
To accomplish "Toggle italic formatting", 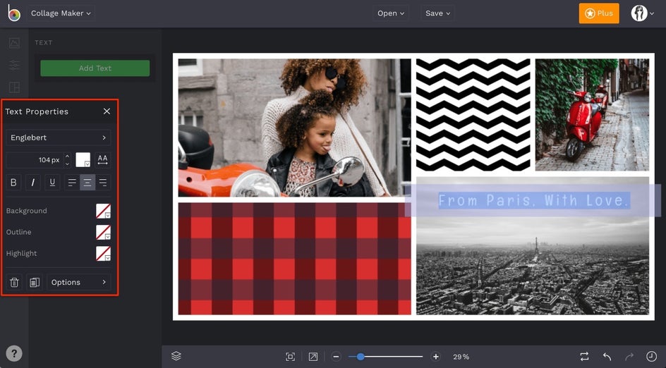I will pyautogui.click(x=32, y=183).
